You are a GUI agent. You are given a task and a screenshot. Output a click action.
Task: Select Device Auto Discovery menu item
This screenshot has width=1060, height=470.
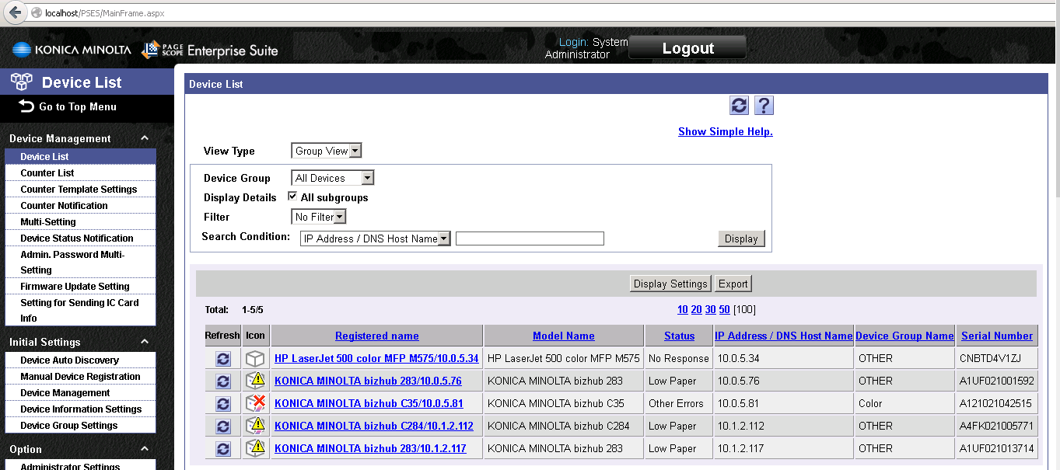pyautogui.click(x=69, y=360)
